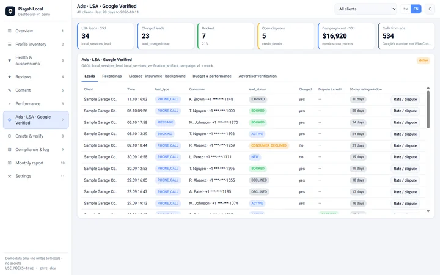Click the Monthly report icon

pyautogui.click(x=10, y=163)
